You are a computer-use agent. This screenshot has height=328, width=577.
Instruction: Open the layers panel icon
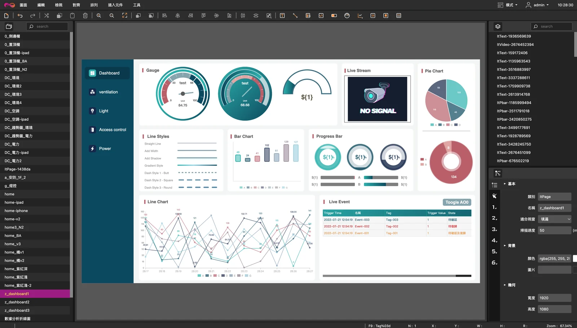point(498,26)
